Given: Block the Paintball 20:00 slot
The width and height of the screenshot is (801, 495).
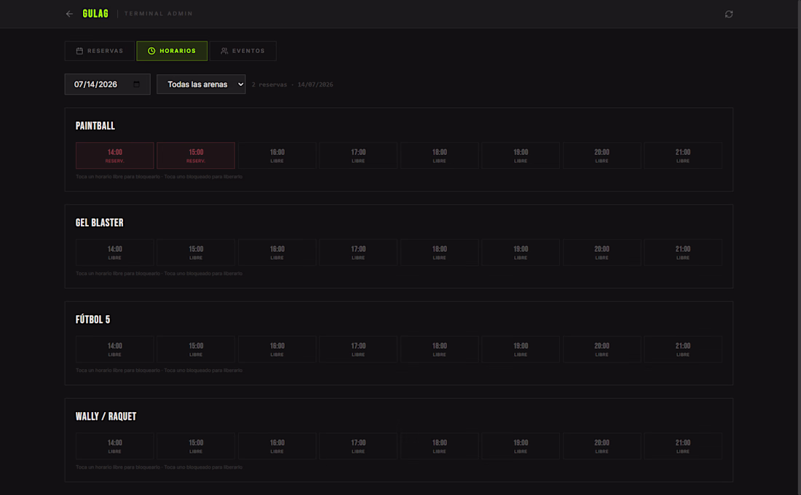Looking at the screenshot, I should point(601,155).
